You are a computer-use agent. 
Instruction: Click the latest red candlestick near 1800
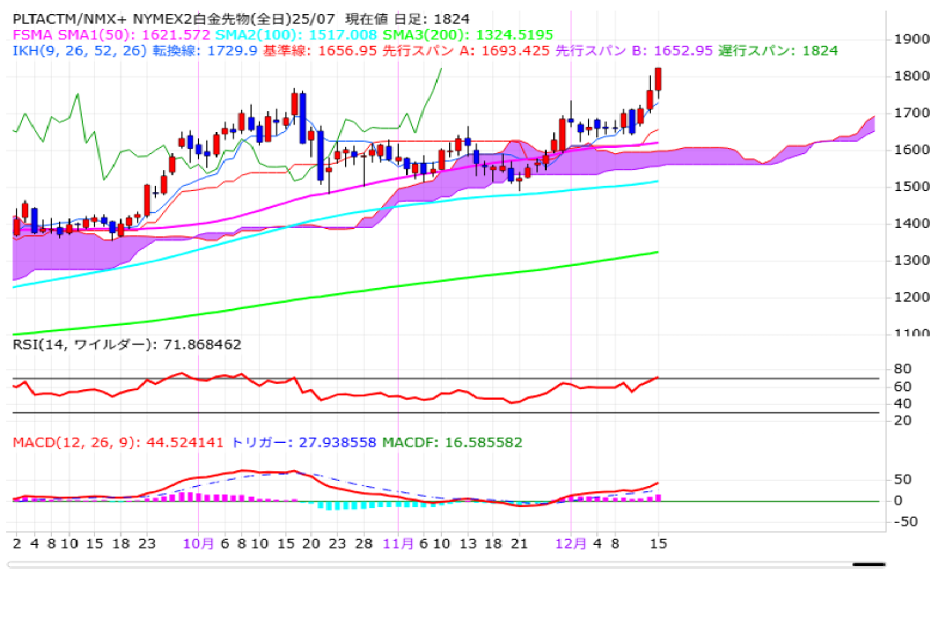[x=659, y=79]
